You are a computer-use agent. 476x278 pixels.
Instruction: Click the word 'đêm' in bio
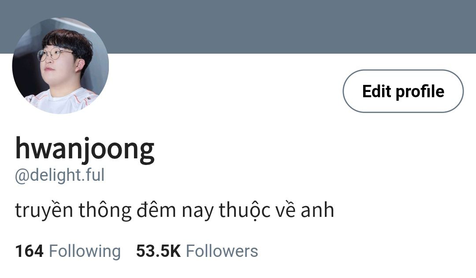click(156, 210)
